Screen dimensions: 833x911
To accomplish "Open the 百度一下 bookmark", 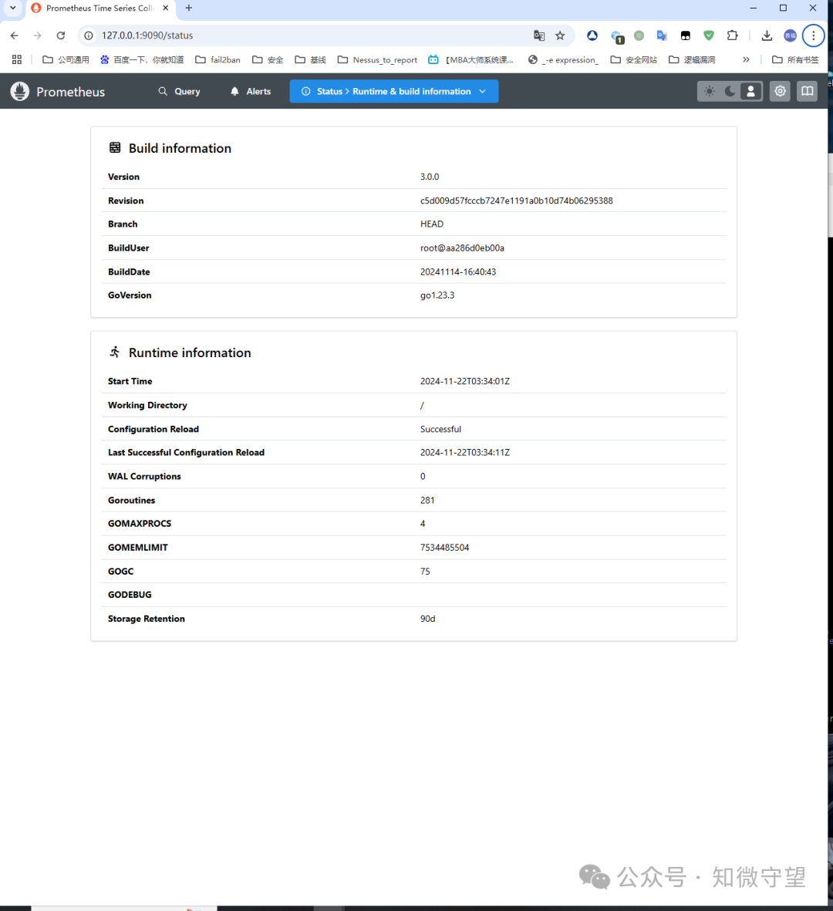I will point(142,59).
